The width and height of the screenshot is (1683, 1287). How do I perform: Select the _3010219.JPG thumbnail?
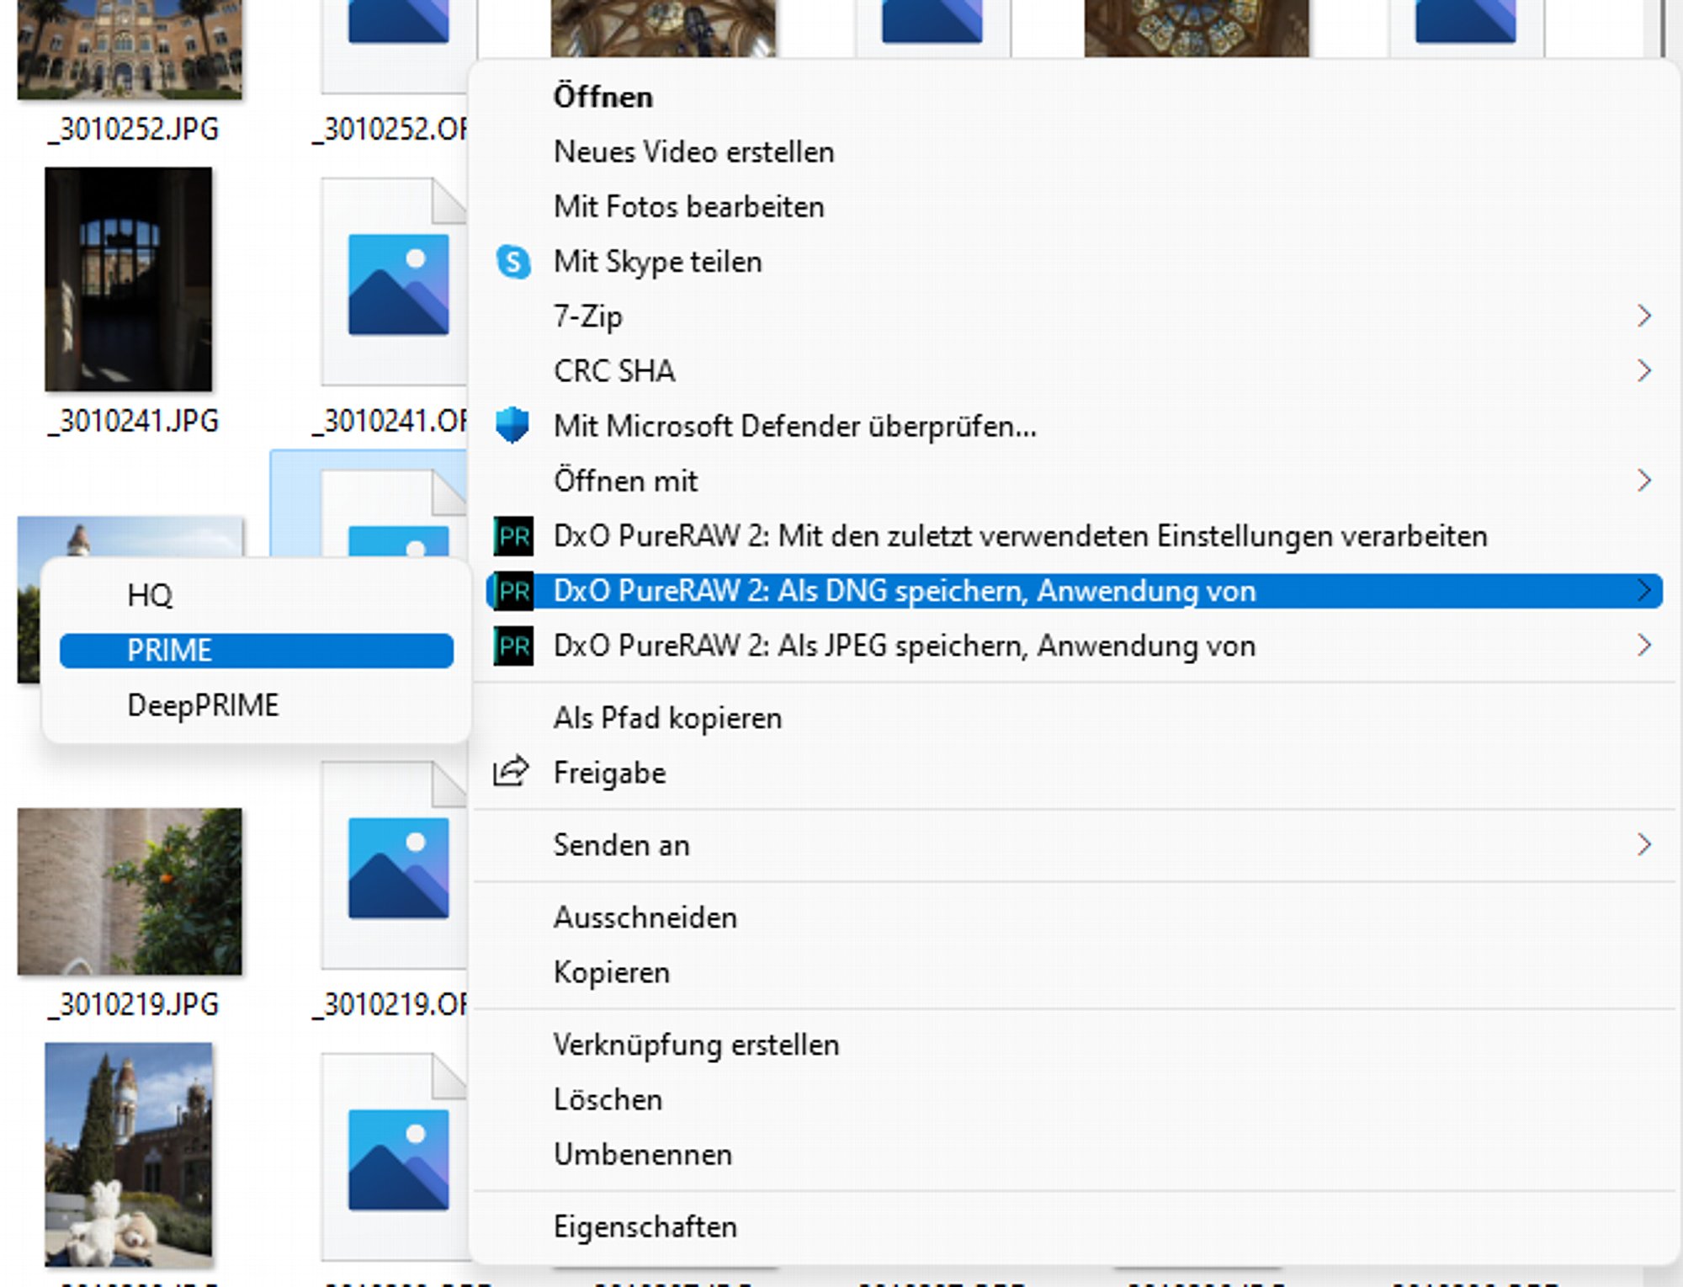tap(130, 891)
